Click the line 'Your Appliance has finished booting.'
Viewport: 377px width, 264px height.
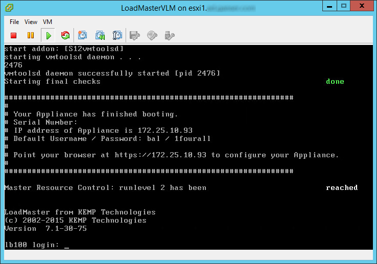click(x=96, y=114)
